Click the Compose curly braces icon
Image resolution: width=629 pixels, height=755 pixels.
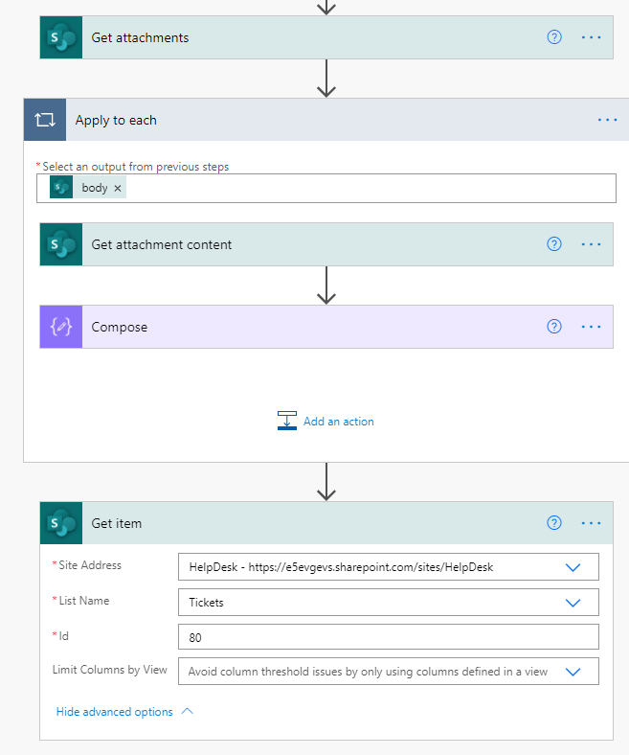[60, 328]
